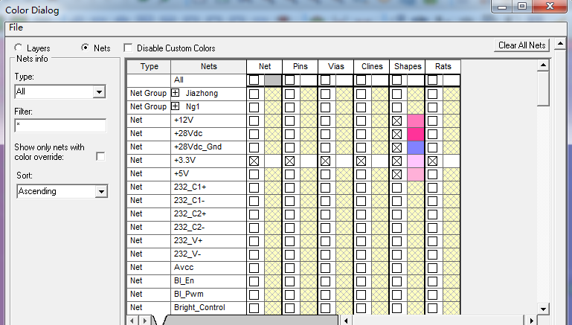572x325 pixels.
Task: Check the Net checkbox in the All row
Action: 254,80
